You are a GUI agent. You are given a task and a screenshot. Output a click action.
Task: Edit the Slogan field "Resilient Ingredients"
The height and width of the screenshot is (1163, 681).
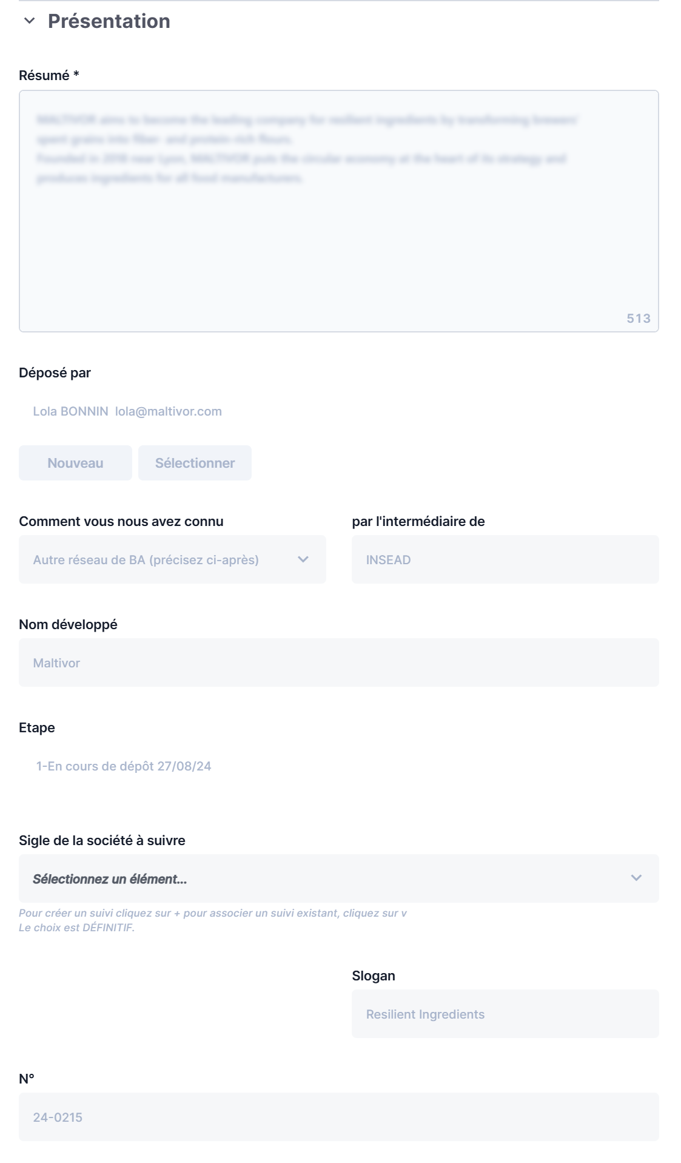(505, 1014)
